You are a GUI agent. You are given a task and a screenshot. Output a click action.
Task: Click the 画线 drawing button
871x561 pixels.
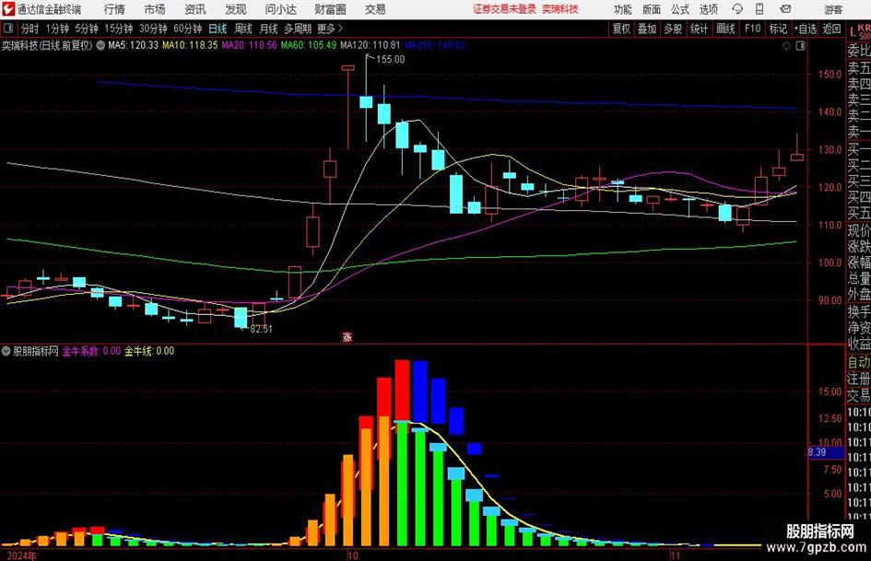(x=725, y=29)
